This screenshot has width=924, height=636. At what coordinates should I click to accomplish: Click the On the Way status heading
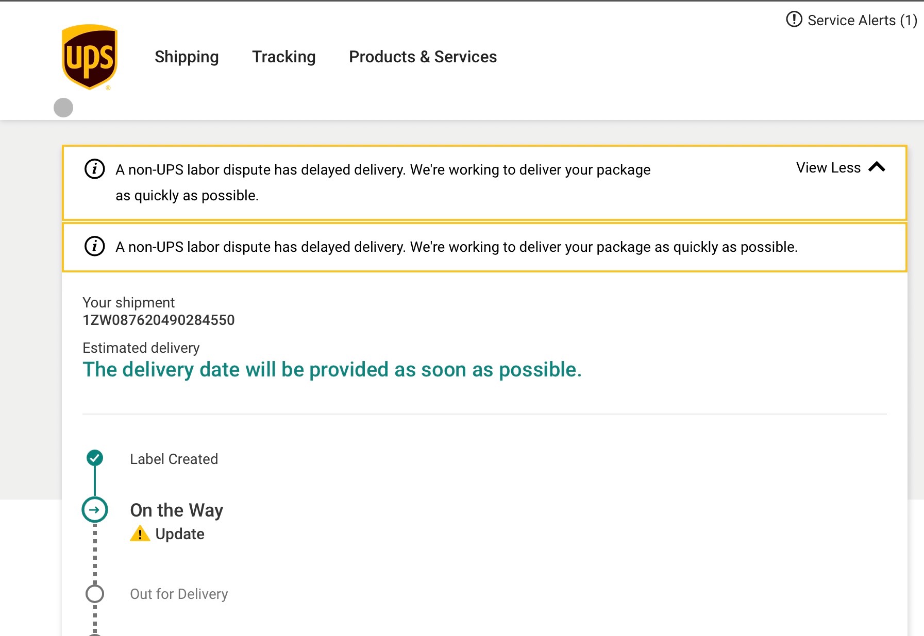pos(176,510)
